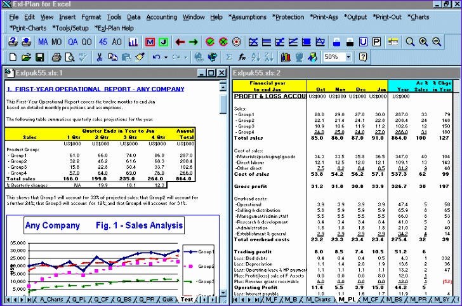Click the Help question mark icon
Viewport: 462px width, 306px height.
point(363,57)
